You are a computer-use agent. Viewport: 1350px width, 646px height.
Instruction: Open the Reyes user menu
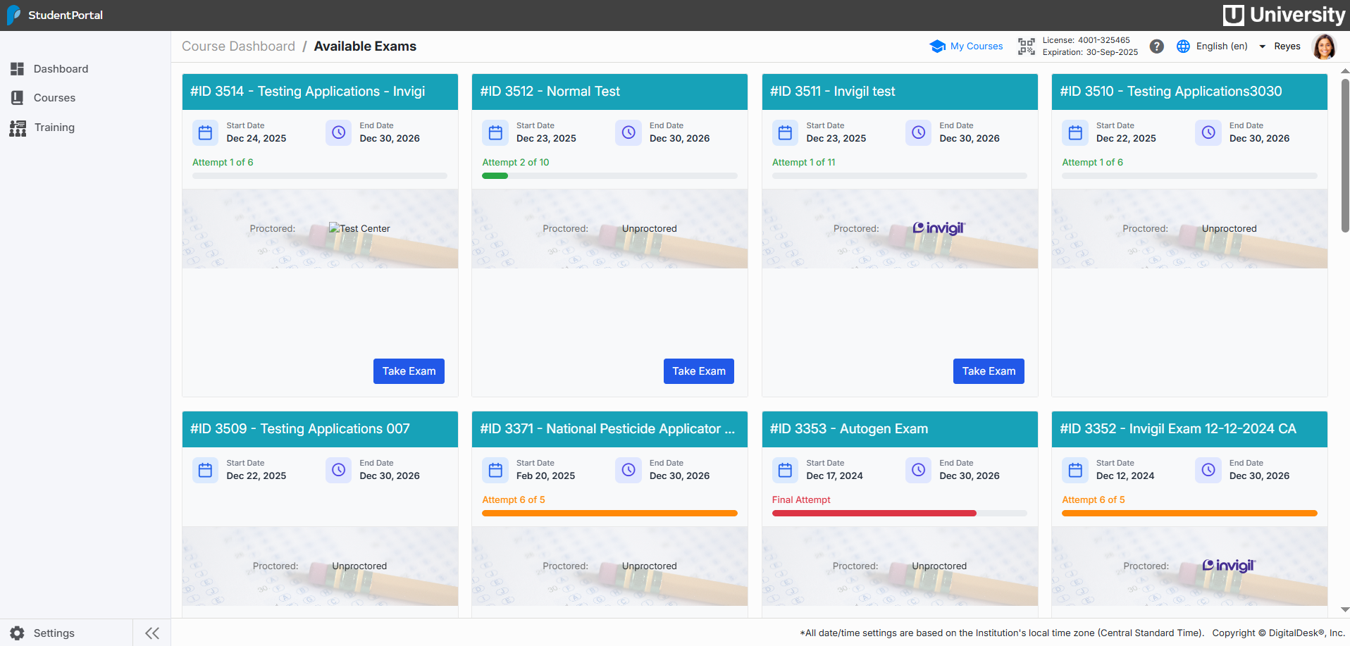coord(1287,46)
